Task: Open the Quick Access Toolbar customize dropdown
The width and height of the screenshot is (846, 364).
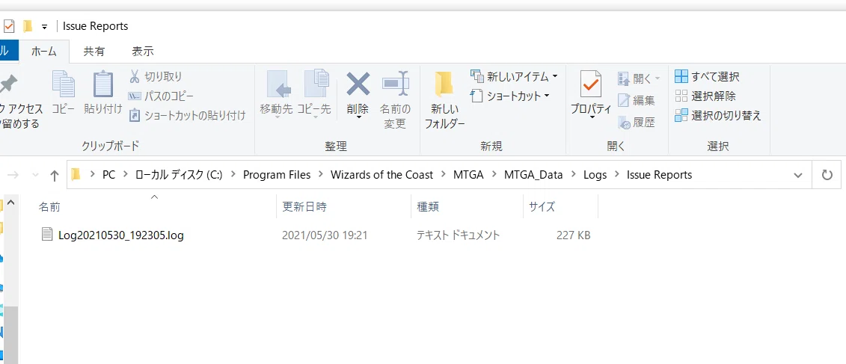Action: [x=45, y=26]
